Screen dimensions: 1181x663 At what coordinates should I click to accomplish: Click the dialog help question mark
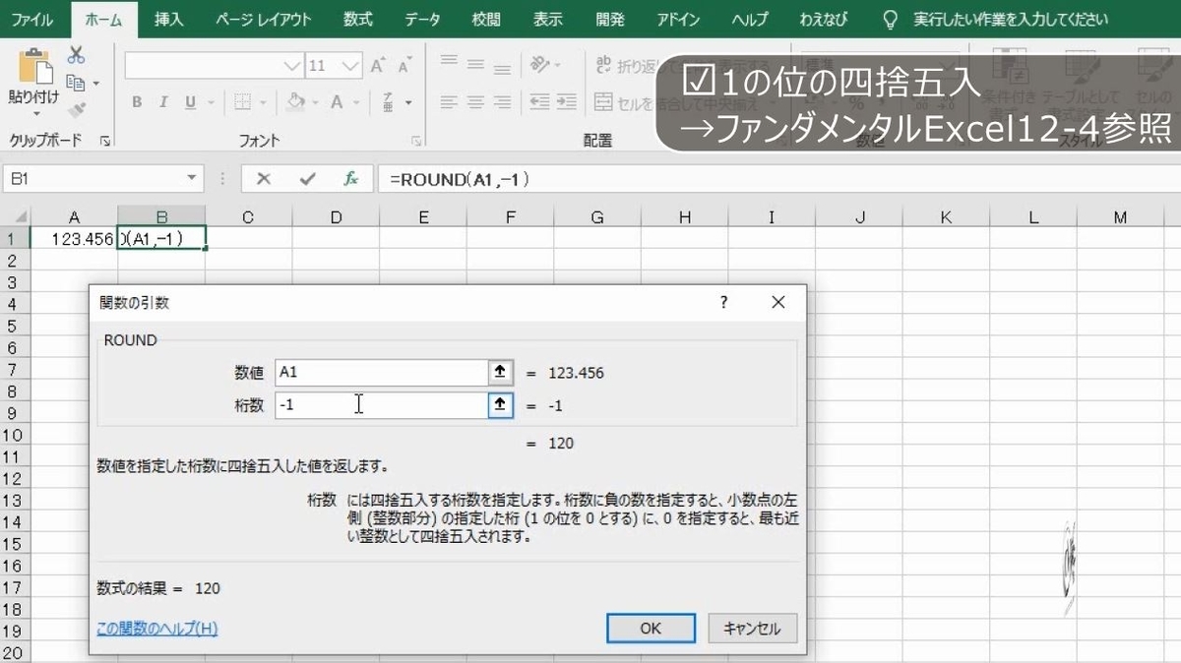pos(724,303)
